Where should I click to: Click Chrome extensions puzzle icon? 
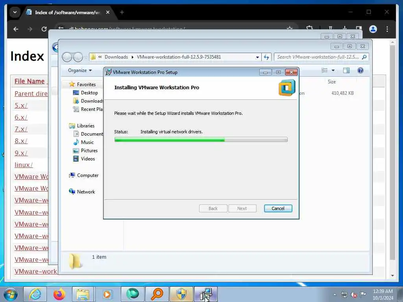click(x=310, y=28)
